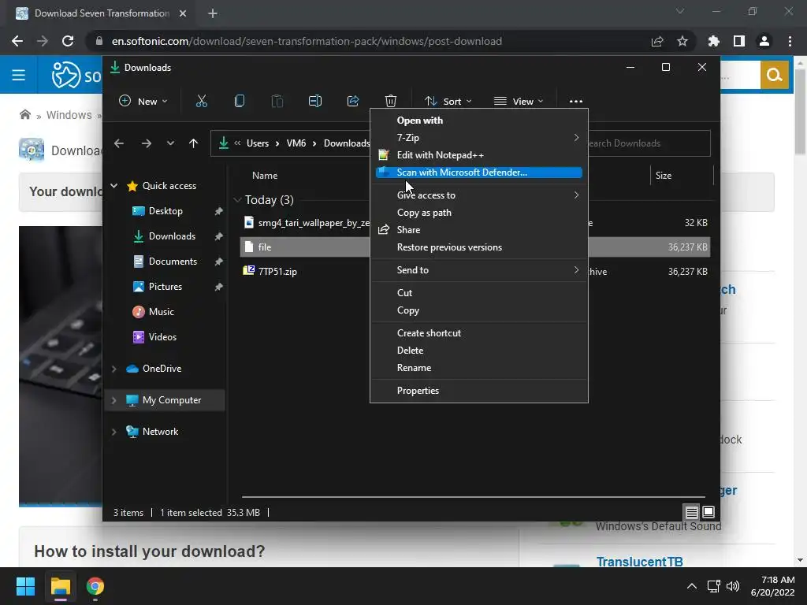Switch to details view icon in status bar
The height and width of the screenshot is (605, 807).
(x=691, y=512)
